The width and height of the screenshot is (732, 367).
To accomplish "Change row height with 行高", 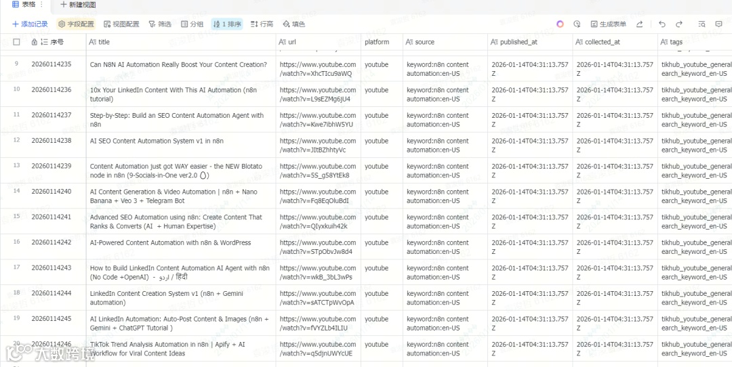I will tap(262, 24).
